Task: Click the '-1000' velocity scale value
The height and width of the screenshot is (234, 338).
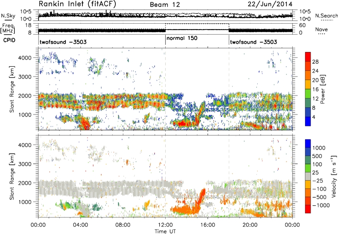Action: tap(321, 205)
